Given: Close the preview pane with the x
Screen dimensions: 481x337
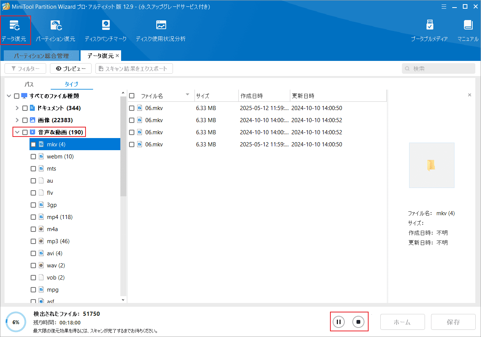Looking at the screenshot, I should coord(470,95).
